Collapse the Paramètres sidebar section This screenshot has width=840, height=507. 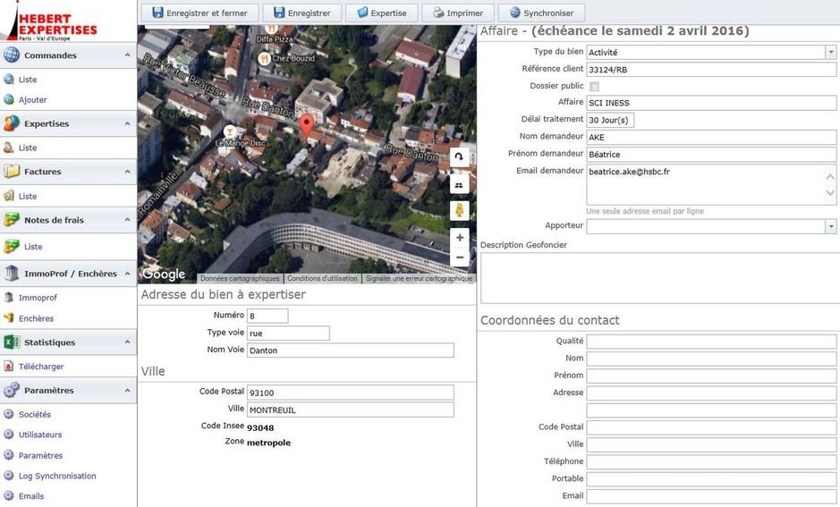(x=128, y=390)
